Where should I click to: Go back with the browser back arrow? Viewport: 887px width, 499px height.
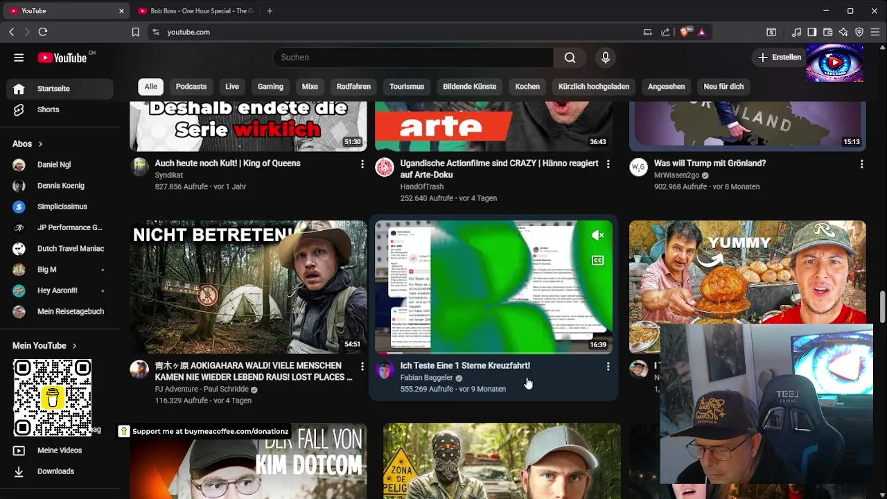[11, 32]
